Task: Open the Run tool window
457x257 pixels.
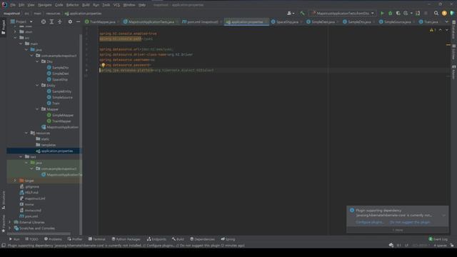Action: [14, 239]
